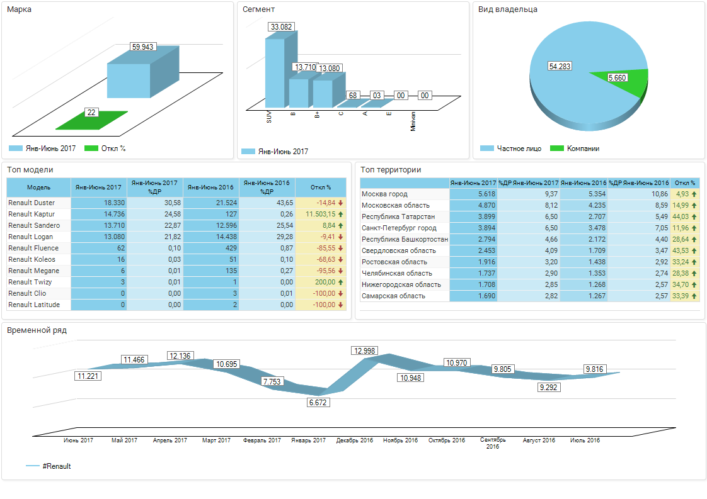Click down arrow beside -85,55 for Renault Fluence

coord(341,248)
